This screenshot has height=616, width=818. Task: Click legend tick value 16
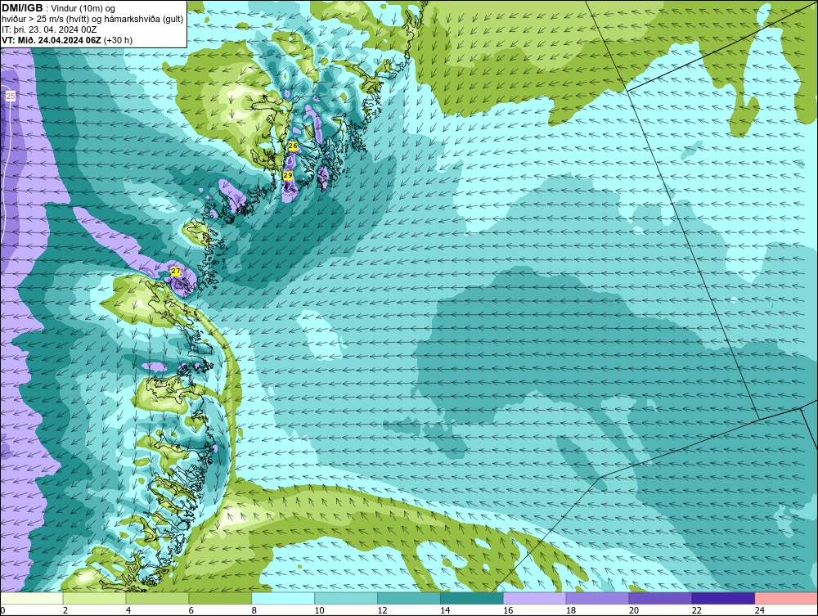508,610
